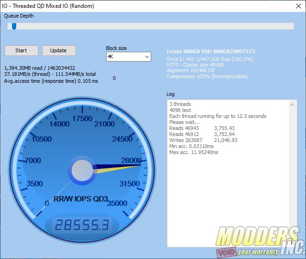Click the 21,046.93 value in log
This screenshot has width=306, height=259.
point(226,140)
